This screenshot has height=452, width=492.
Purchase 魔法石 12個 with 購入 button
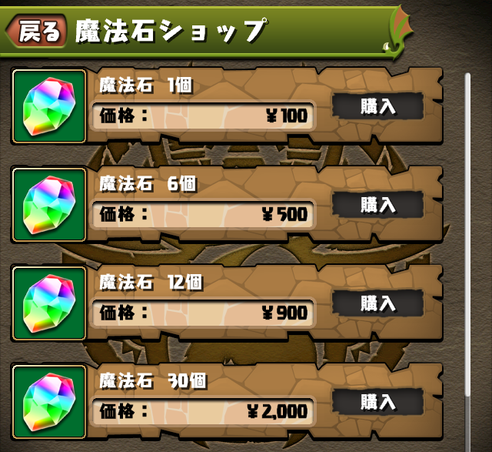point(377,303)
